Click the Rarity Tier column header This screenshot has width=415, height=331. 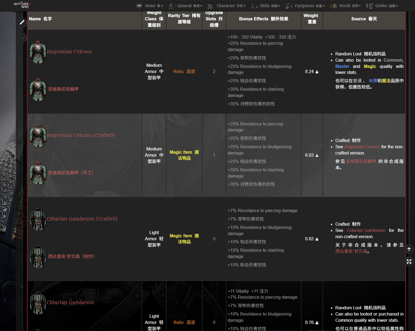pyautogui.click(x=184, y=19)
